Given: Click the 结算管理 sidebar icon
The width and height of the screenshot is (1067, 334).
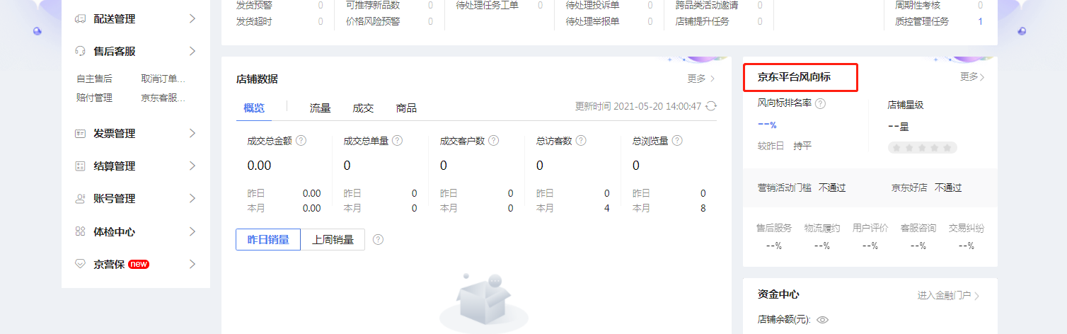Looking at the screenshot, I should (80, 166).
